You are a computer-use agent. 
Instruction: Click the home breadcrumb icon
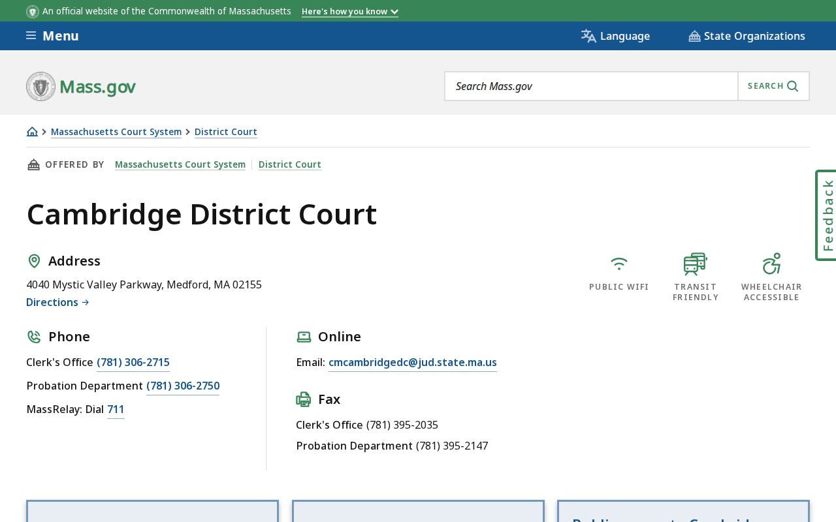(32, 132)
